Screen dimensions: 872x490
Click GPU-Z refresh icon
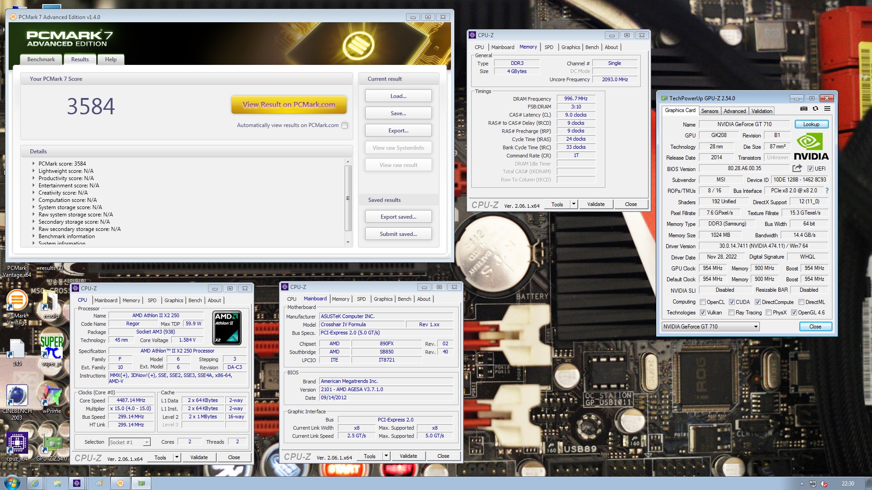tap(816, 109)
